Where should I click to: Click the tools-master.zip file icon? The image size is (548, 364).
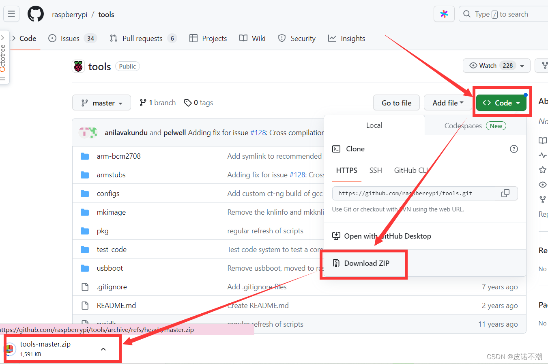click(9, 349)
